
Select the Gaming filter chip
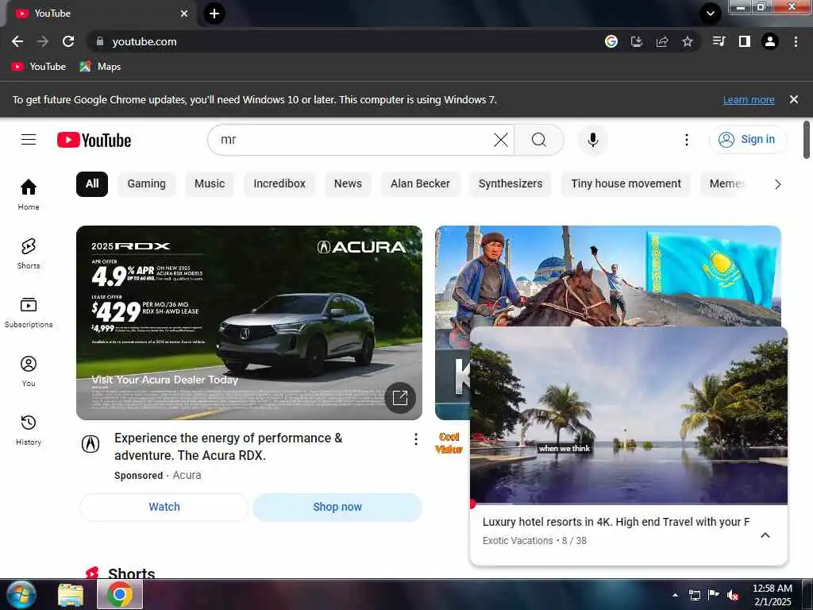pos(146,184)
